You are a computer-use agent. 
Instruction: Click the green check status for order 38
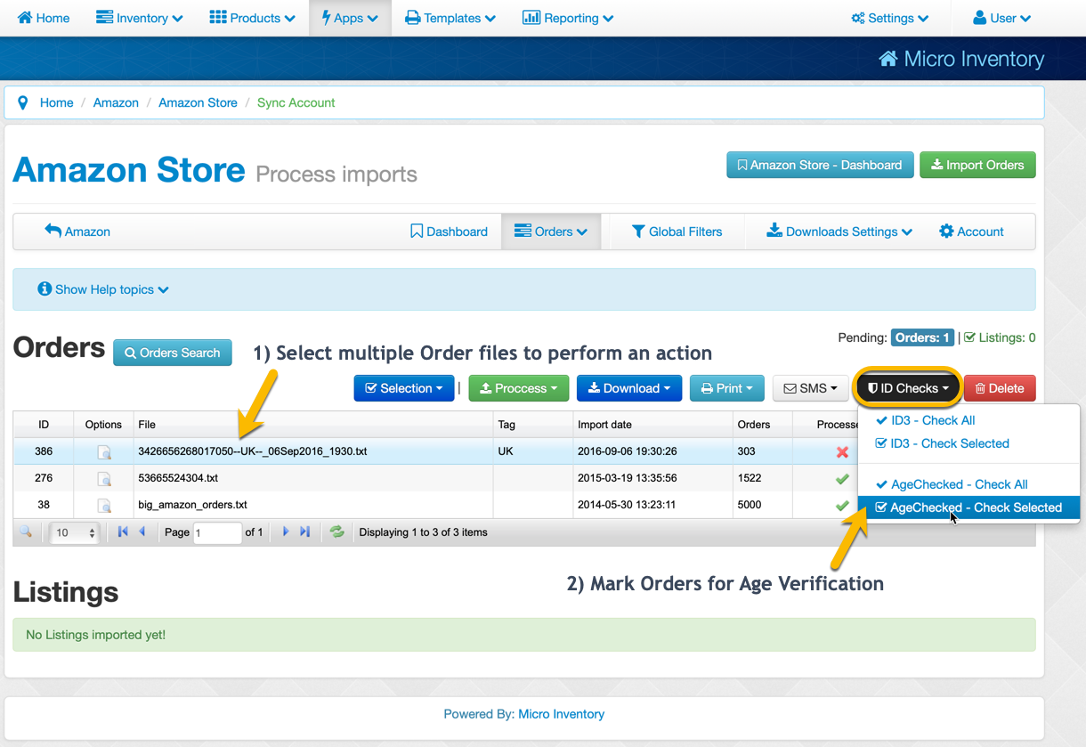click(x=842, y=506)
